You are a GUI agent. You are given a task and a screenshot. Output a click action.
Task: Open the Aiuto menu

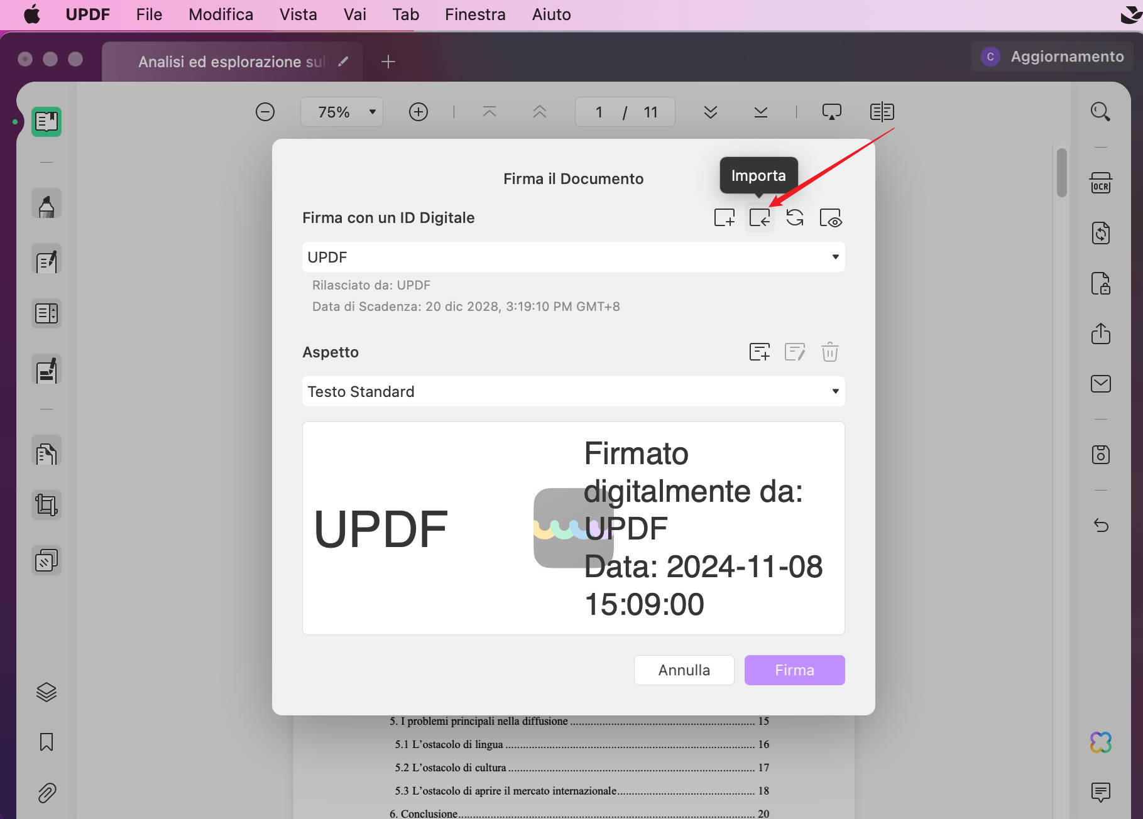point(552,14)
